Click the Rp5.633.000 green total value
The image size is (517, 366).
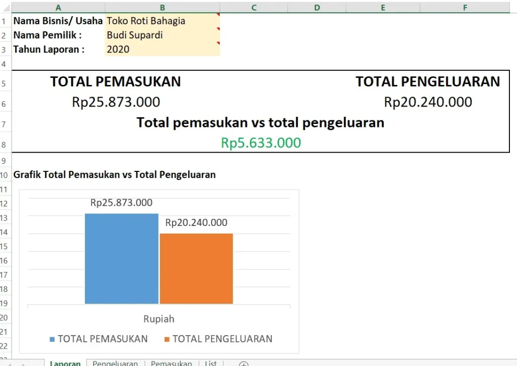pos(261,143)
